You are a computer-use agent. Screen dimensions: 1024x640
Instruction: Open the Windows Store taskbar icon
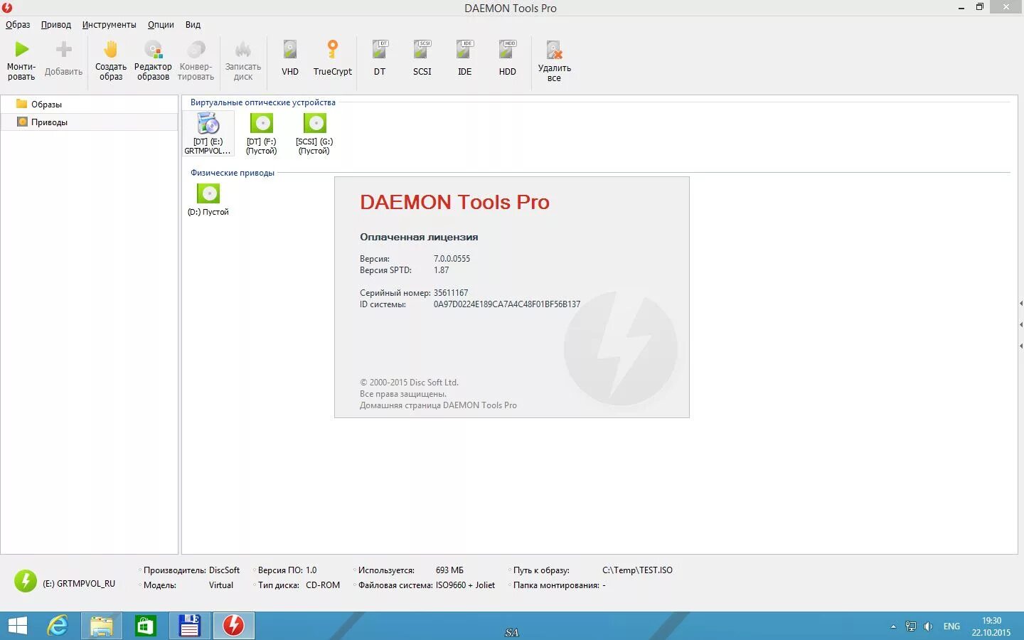coord(145,626)
